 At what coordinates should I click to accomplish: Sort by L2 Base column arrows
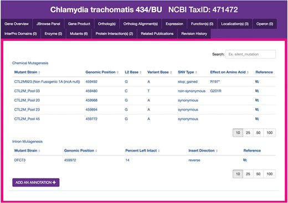141,72
